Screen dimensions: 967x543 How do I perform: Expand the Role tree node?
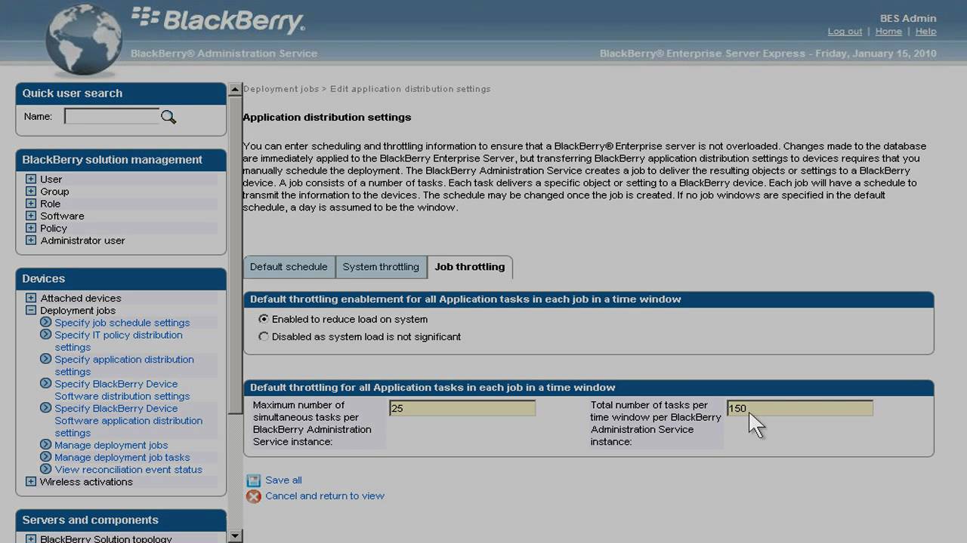31,204
